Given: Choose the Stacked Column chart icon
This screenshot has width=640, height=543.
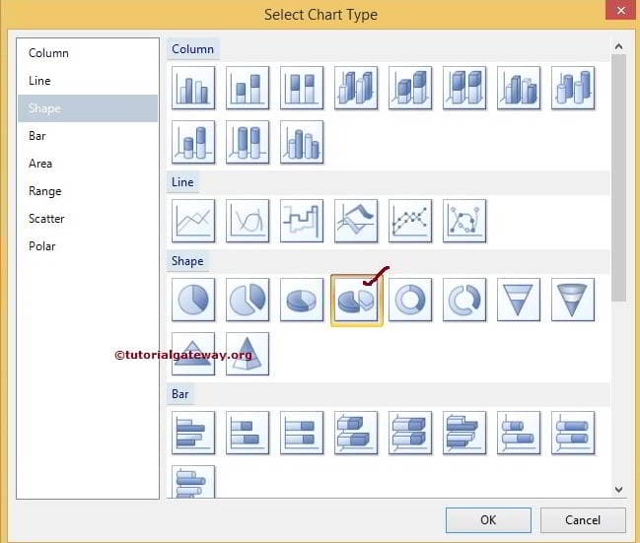Looking at the screenshot, I should [248, 88].
